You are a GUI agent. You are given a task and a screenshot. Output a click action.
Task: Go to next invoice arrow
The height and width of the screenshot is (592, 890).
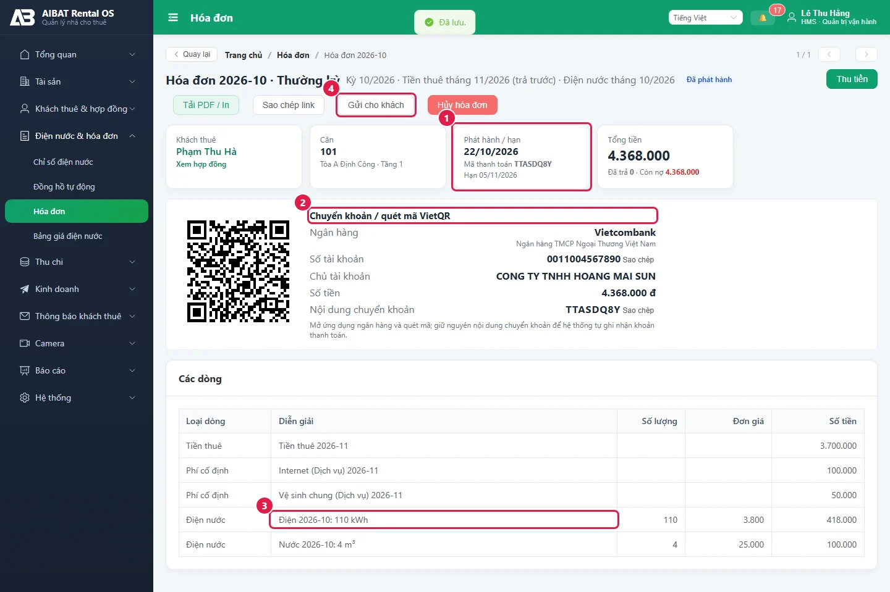pyautogui.click(x=867, y=54)
